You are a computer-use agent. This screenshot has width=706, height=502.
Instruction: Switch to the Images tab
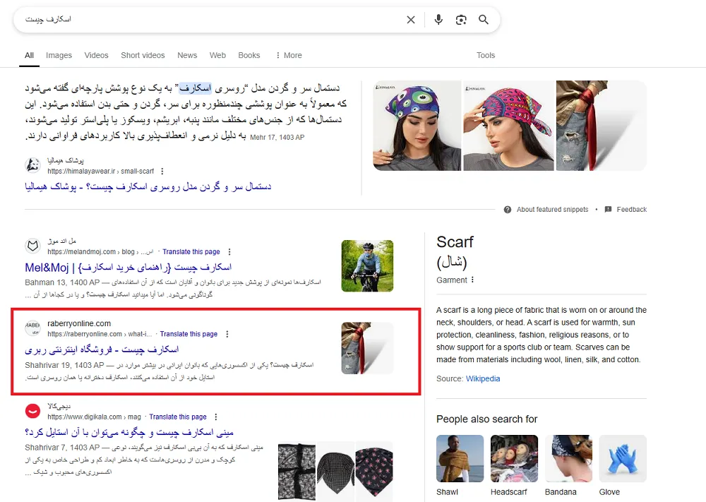point(59,55)
